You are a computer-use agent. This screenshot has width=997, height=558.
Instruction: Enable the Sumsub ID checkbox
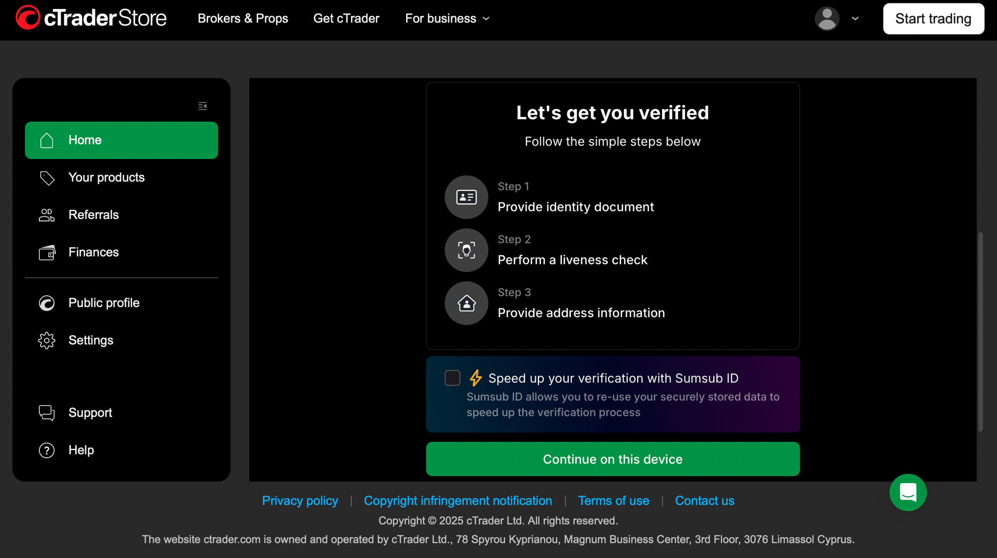coord(452,378)
